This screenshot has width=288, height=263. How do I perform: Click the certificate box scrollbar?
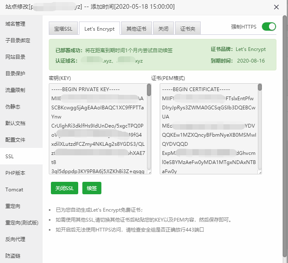(x=260, y=87)
